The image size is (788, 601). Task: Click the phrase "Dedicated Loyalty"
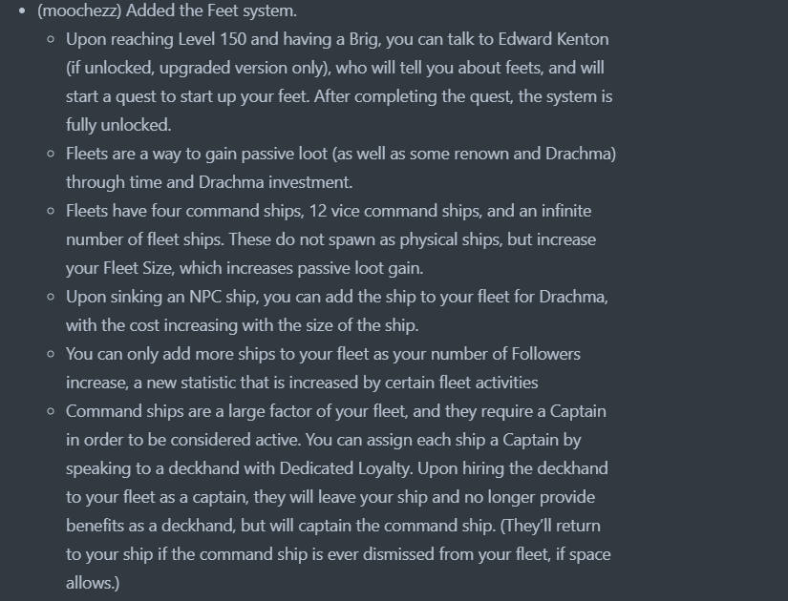(345, 468)
